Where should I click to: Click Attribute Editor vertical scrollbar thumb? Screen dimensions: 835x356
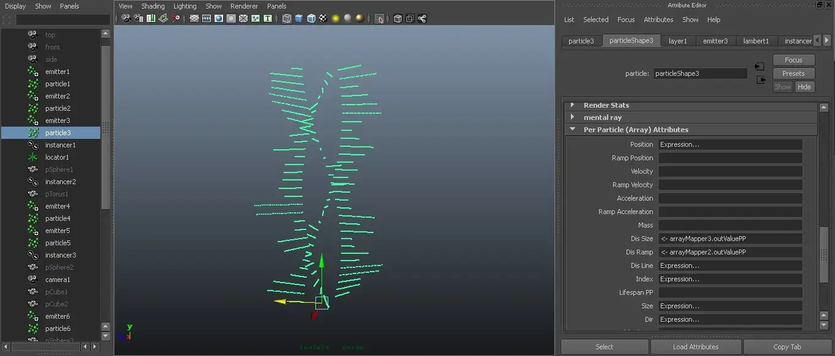tap(824, 254)
